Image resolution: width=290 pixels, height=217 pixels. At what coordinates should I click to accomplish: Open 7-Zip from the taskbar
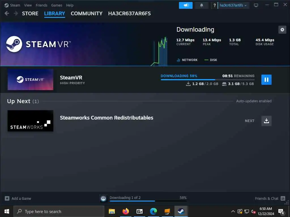pos(139,211)
